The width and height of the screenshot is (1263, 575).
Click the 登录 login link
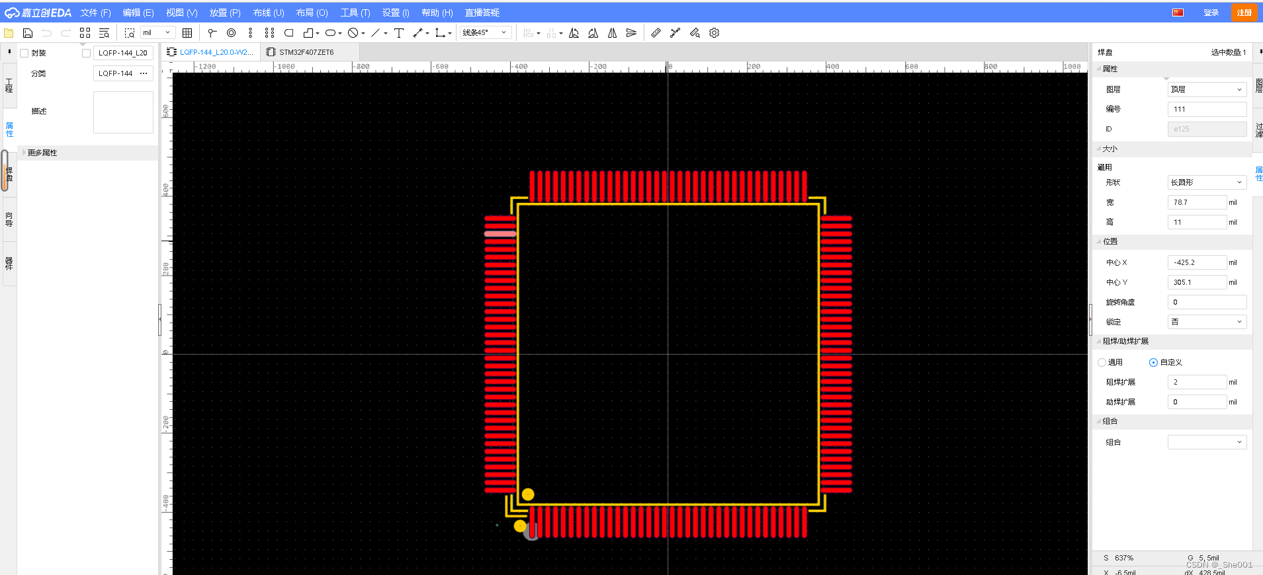[1211, 13]
